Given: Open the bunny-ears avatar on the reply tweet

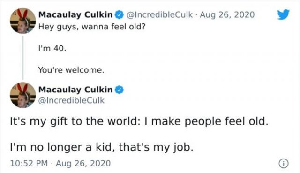Looking at the screenshot, I should coord(23,95).
